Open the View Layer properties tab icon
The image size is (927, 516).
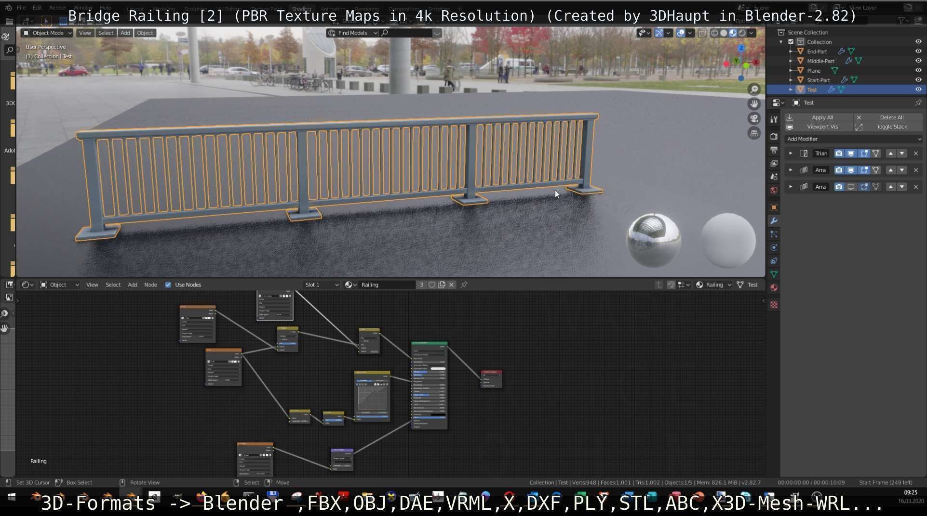(x=774, y=164)
